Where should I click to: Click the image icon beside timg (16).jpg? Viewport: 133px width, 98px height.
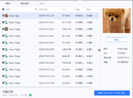coord(6,63)
